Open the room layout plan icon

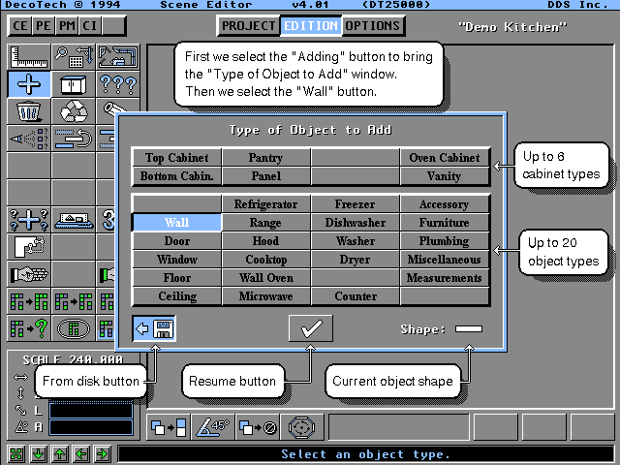pos(118,57)
